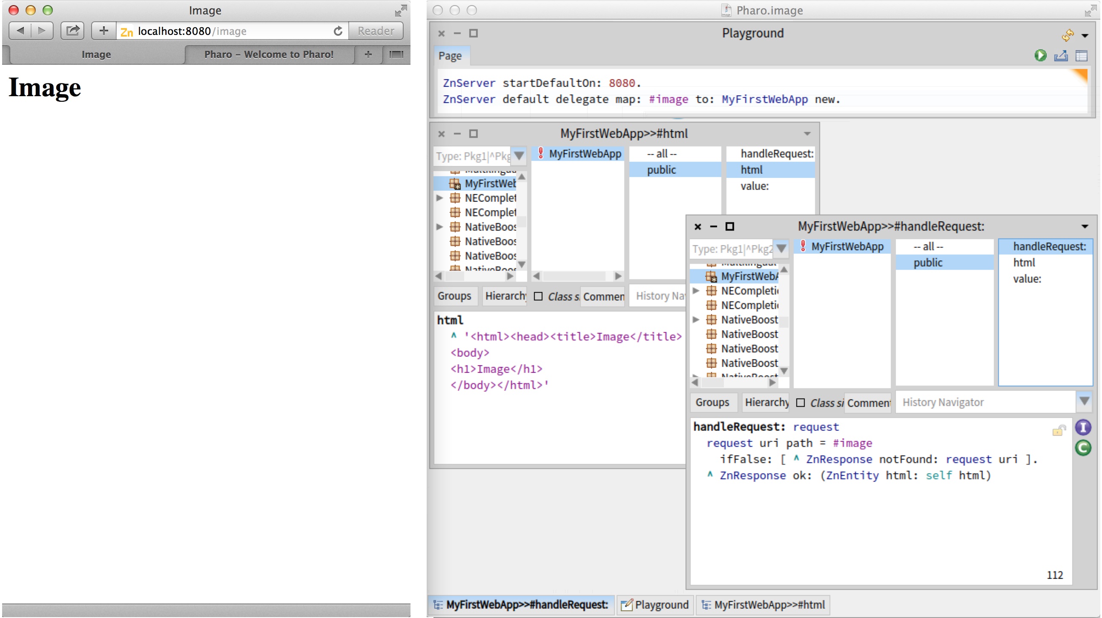Expand the NECompletion package in front browser

[x=696, y=291]
